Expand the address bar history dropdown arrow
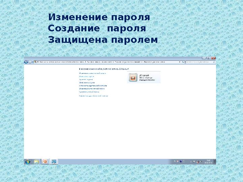243x182 pixels. click(180, 62)
